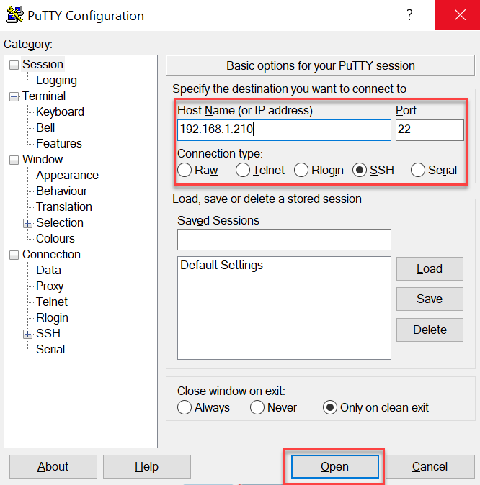Click the Port input field
480x485 pixels.
(430, 130)
